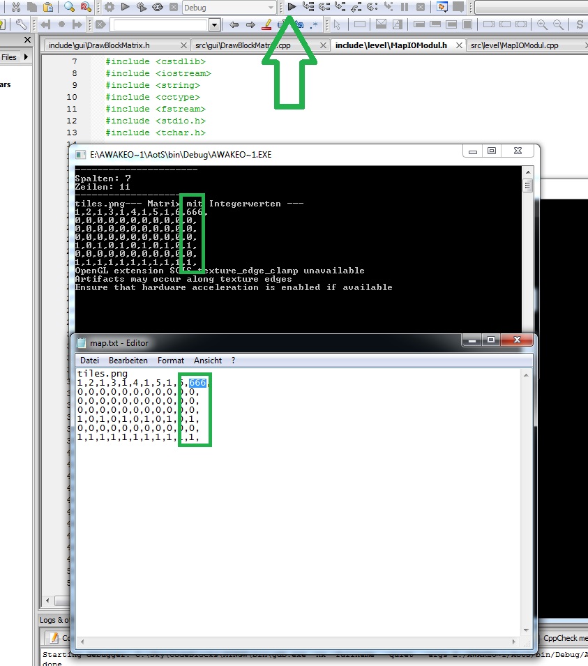The width and height of the screenshot is (588, 666).
Task: Expand the Files panel tab arrow
Action: pyautogui.click(x=27, y=57)
